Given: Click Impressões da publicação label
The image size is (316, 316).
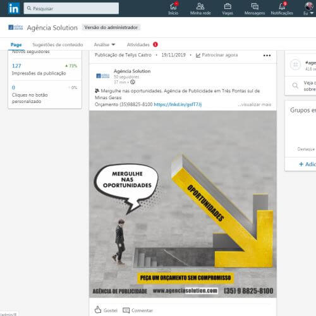Looking at the screenshot, I should (x=39, y=73).
